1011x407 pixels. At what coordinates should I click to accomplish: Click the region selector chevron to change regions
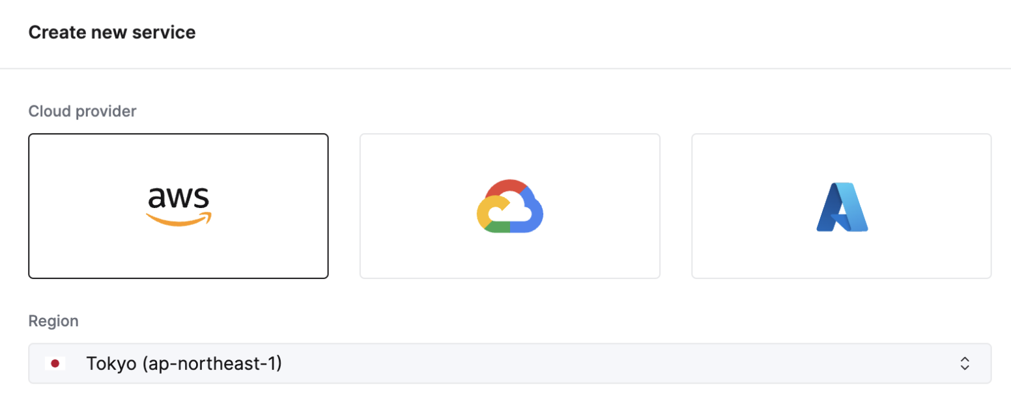click(964, 363)
